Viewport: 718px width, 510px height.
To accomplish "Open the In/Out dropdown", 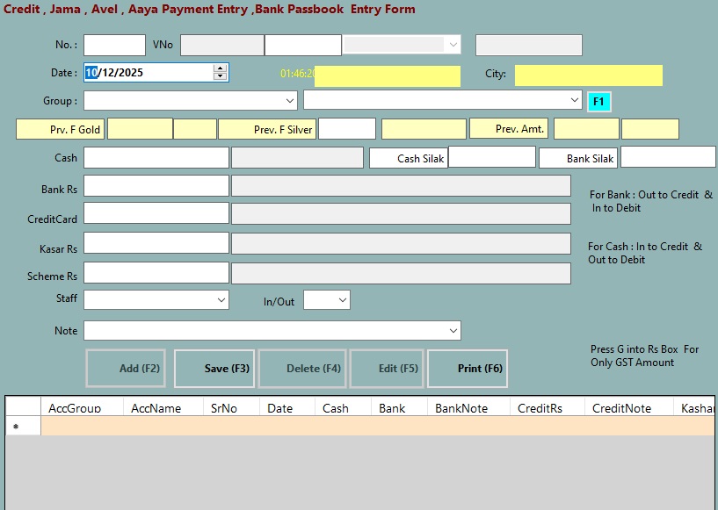I will [342, 300].
